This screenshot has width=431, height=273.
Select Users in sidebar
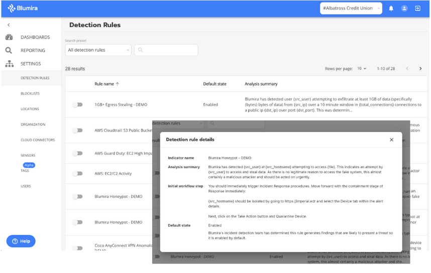(x=26, y=186)
